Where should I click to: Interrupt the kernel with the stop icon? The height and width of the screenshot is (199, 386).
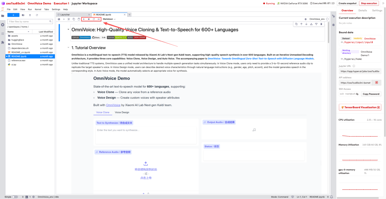point(89,19)
